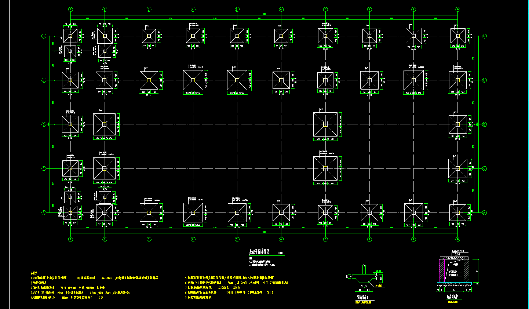Click top axis bubble number 7
The width and height of the screenshot is (529, 309).
(325, 10)
